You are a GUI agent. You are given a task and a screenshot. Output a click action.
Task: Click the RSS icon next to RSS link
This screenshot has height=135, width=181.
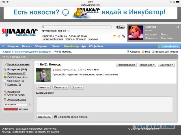pos(143,52)
